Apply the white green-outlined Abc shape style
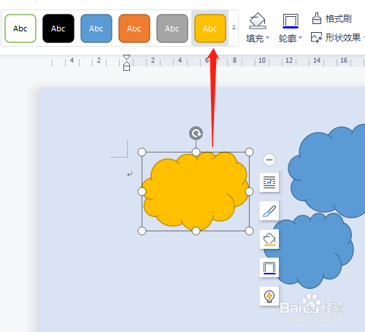 click(x=20, y=28)
